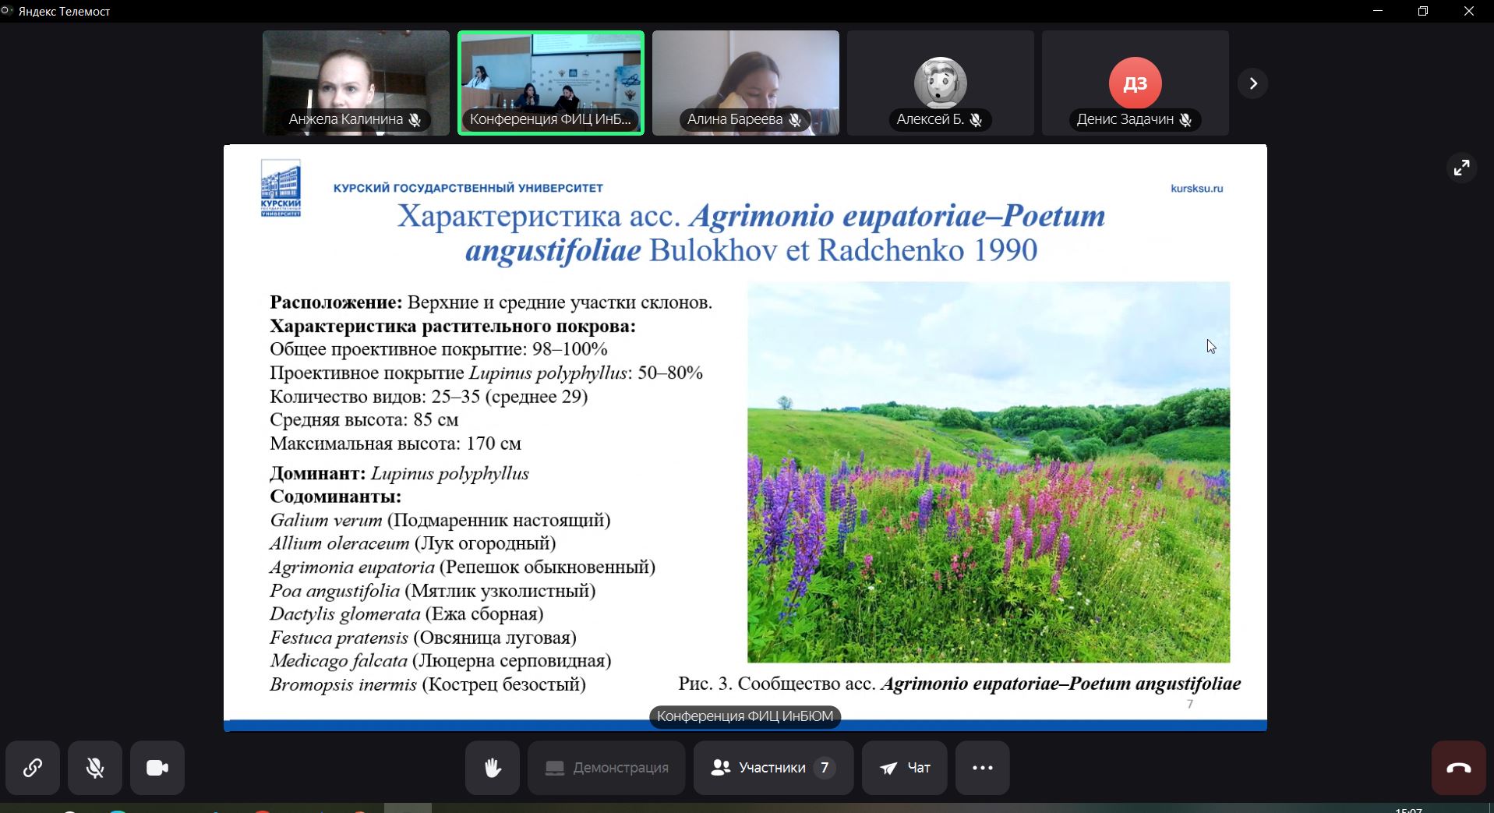Hang up with red end call button

click(1458, 768)
